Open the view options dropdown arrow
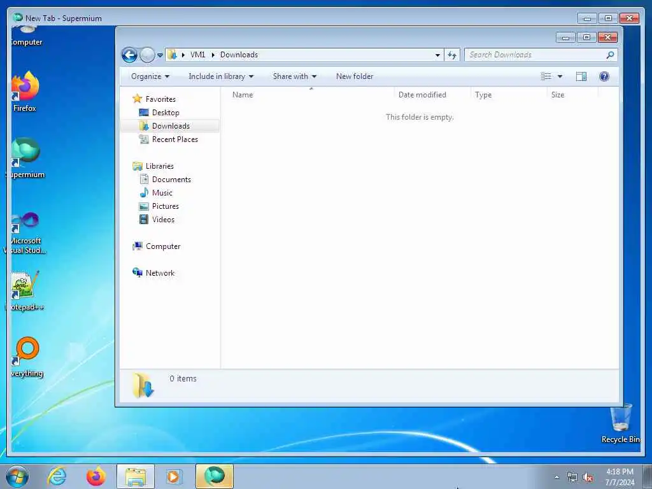The image size is (652, 489). (x=560, y=76)
